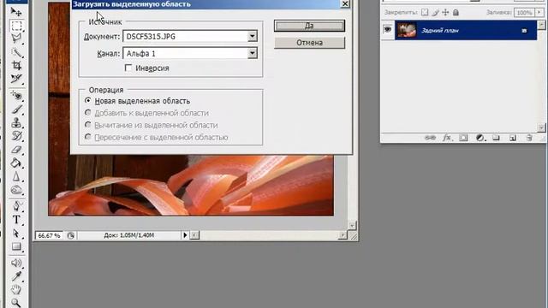Click the Заливка 100% field
Viewport: 548px width, 308px height.
click(524, 13)
